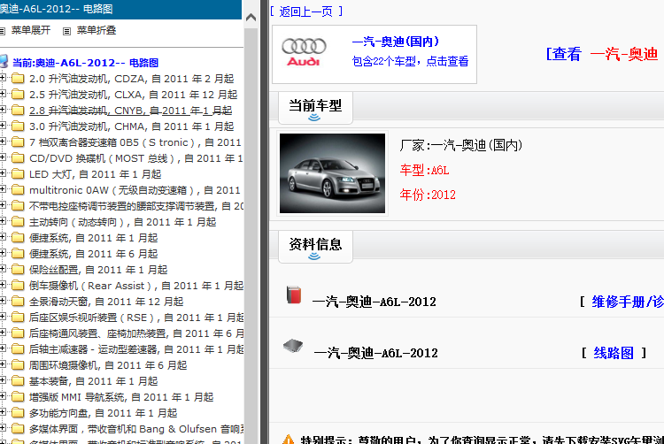The image size is (664, 444).
Task: Expand the multitronic 0AW node
Action: coord(3,190)
